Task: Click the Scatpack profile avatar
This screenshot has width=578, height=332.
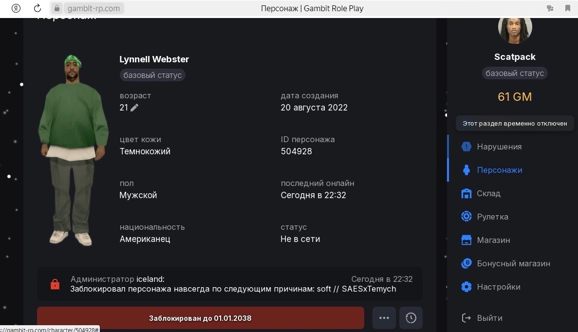Action: coord(515,30)
